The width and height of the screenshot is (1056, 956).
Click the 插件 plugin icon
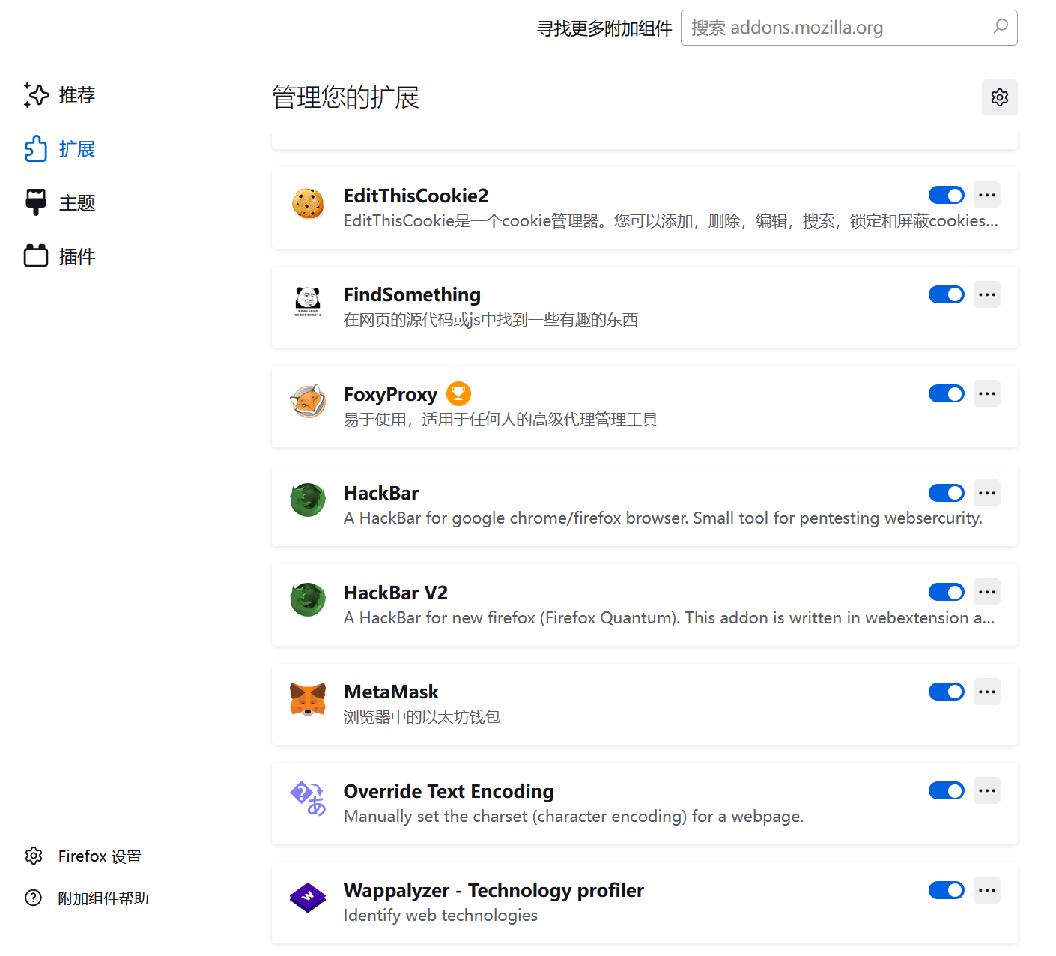(x=36, y=256)
